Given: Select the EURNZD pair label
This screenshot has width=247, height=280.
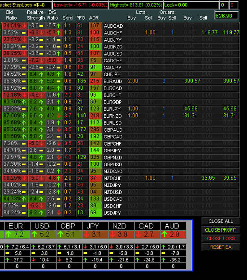Looking at the screenshot, I should 113,116.
